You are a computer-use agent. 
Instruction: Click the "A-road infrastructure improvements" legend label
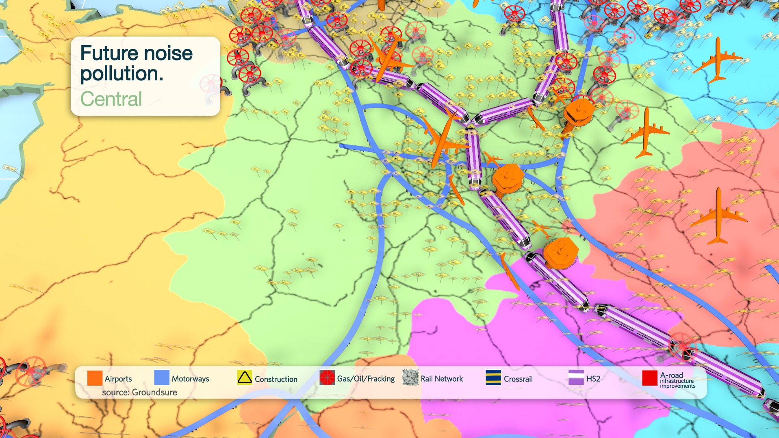click(x=678, y=380)
